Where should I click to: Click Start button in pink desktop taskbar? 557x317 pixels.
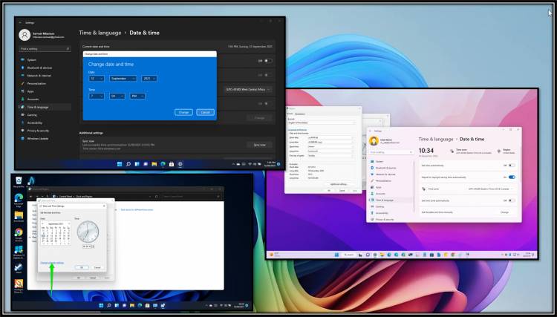click(336, 255)
